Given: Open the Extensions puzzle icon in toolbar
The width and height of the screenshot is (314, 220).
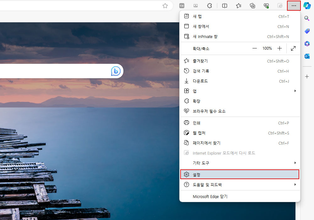Looking at the screenshot, I should (209, 6).
